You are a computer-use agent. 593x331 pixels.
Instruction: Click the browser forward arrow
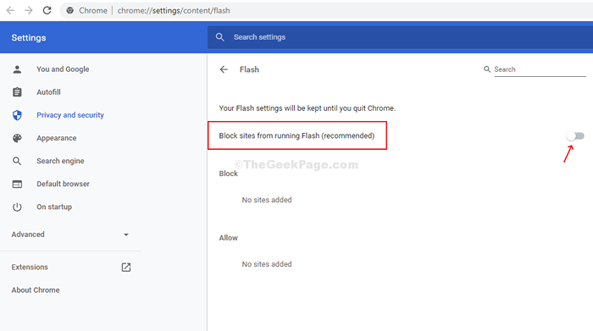[28, 10]
